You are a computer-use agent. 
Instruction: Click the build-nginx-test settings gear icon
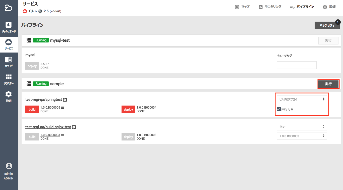[74, 127]
